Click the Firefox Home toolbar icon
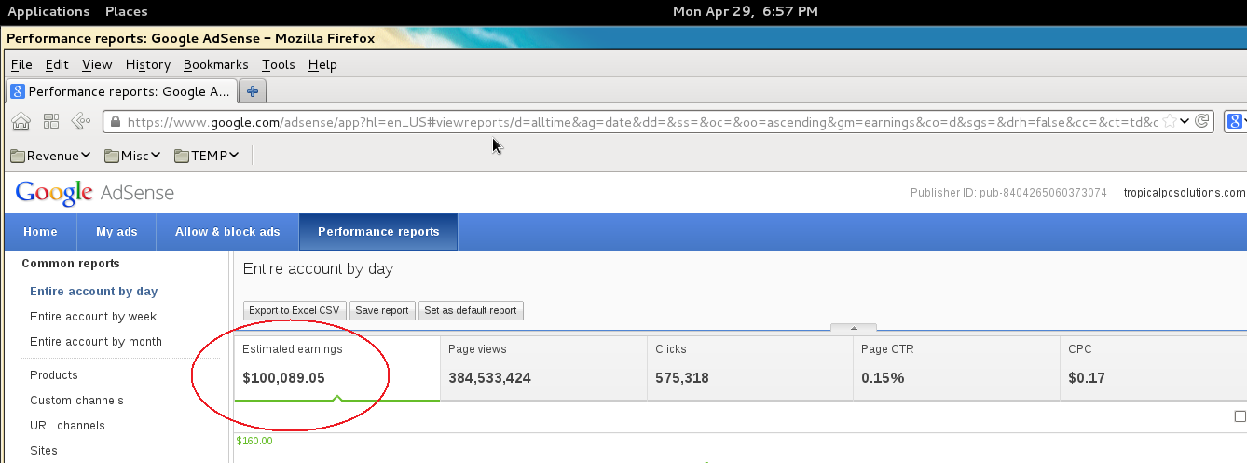 click(21, 121)
